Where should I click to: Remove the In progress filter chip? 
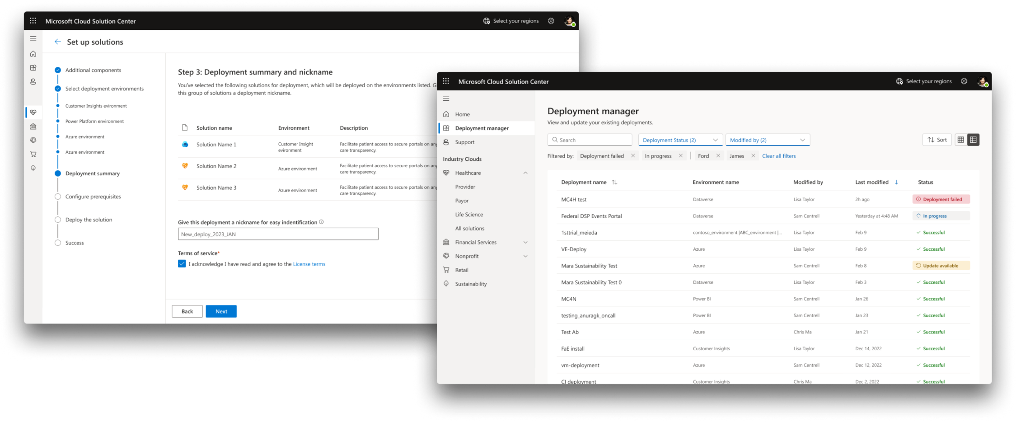tap(680, 156)
